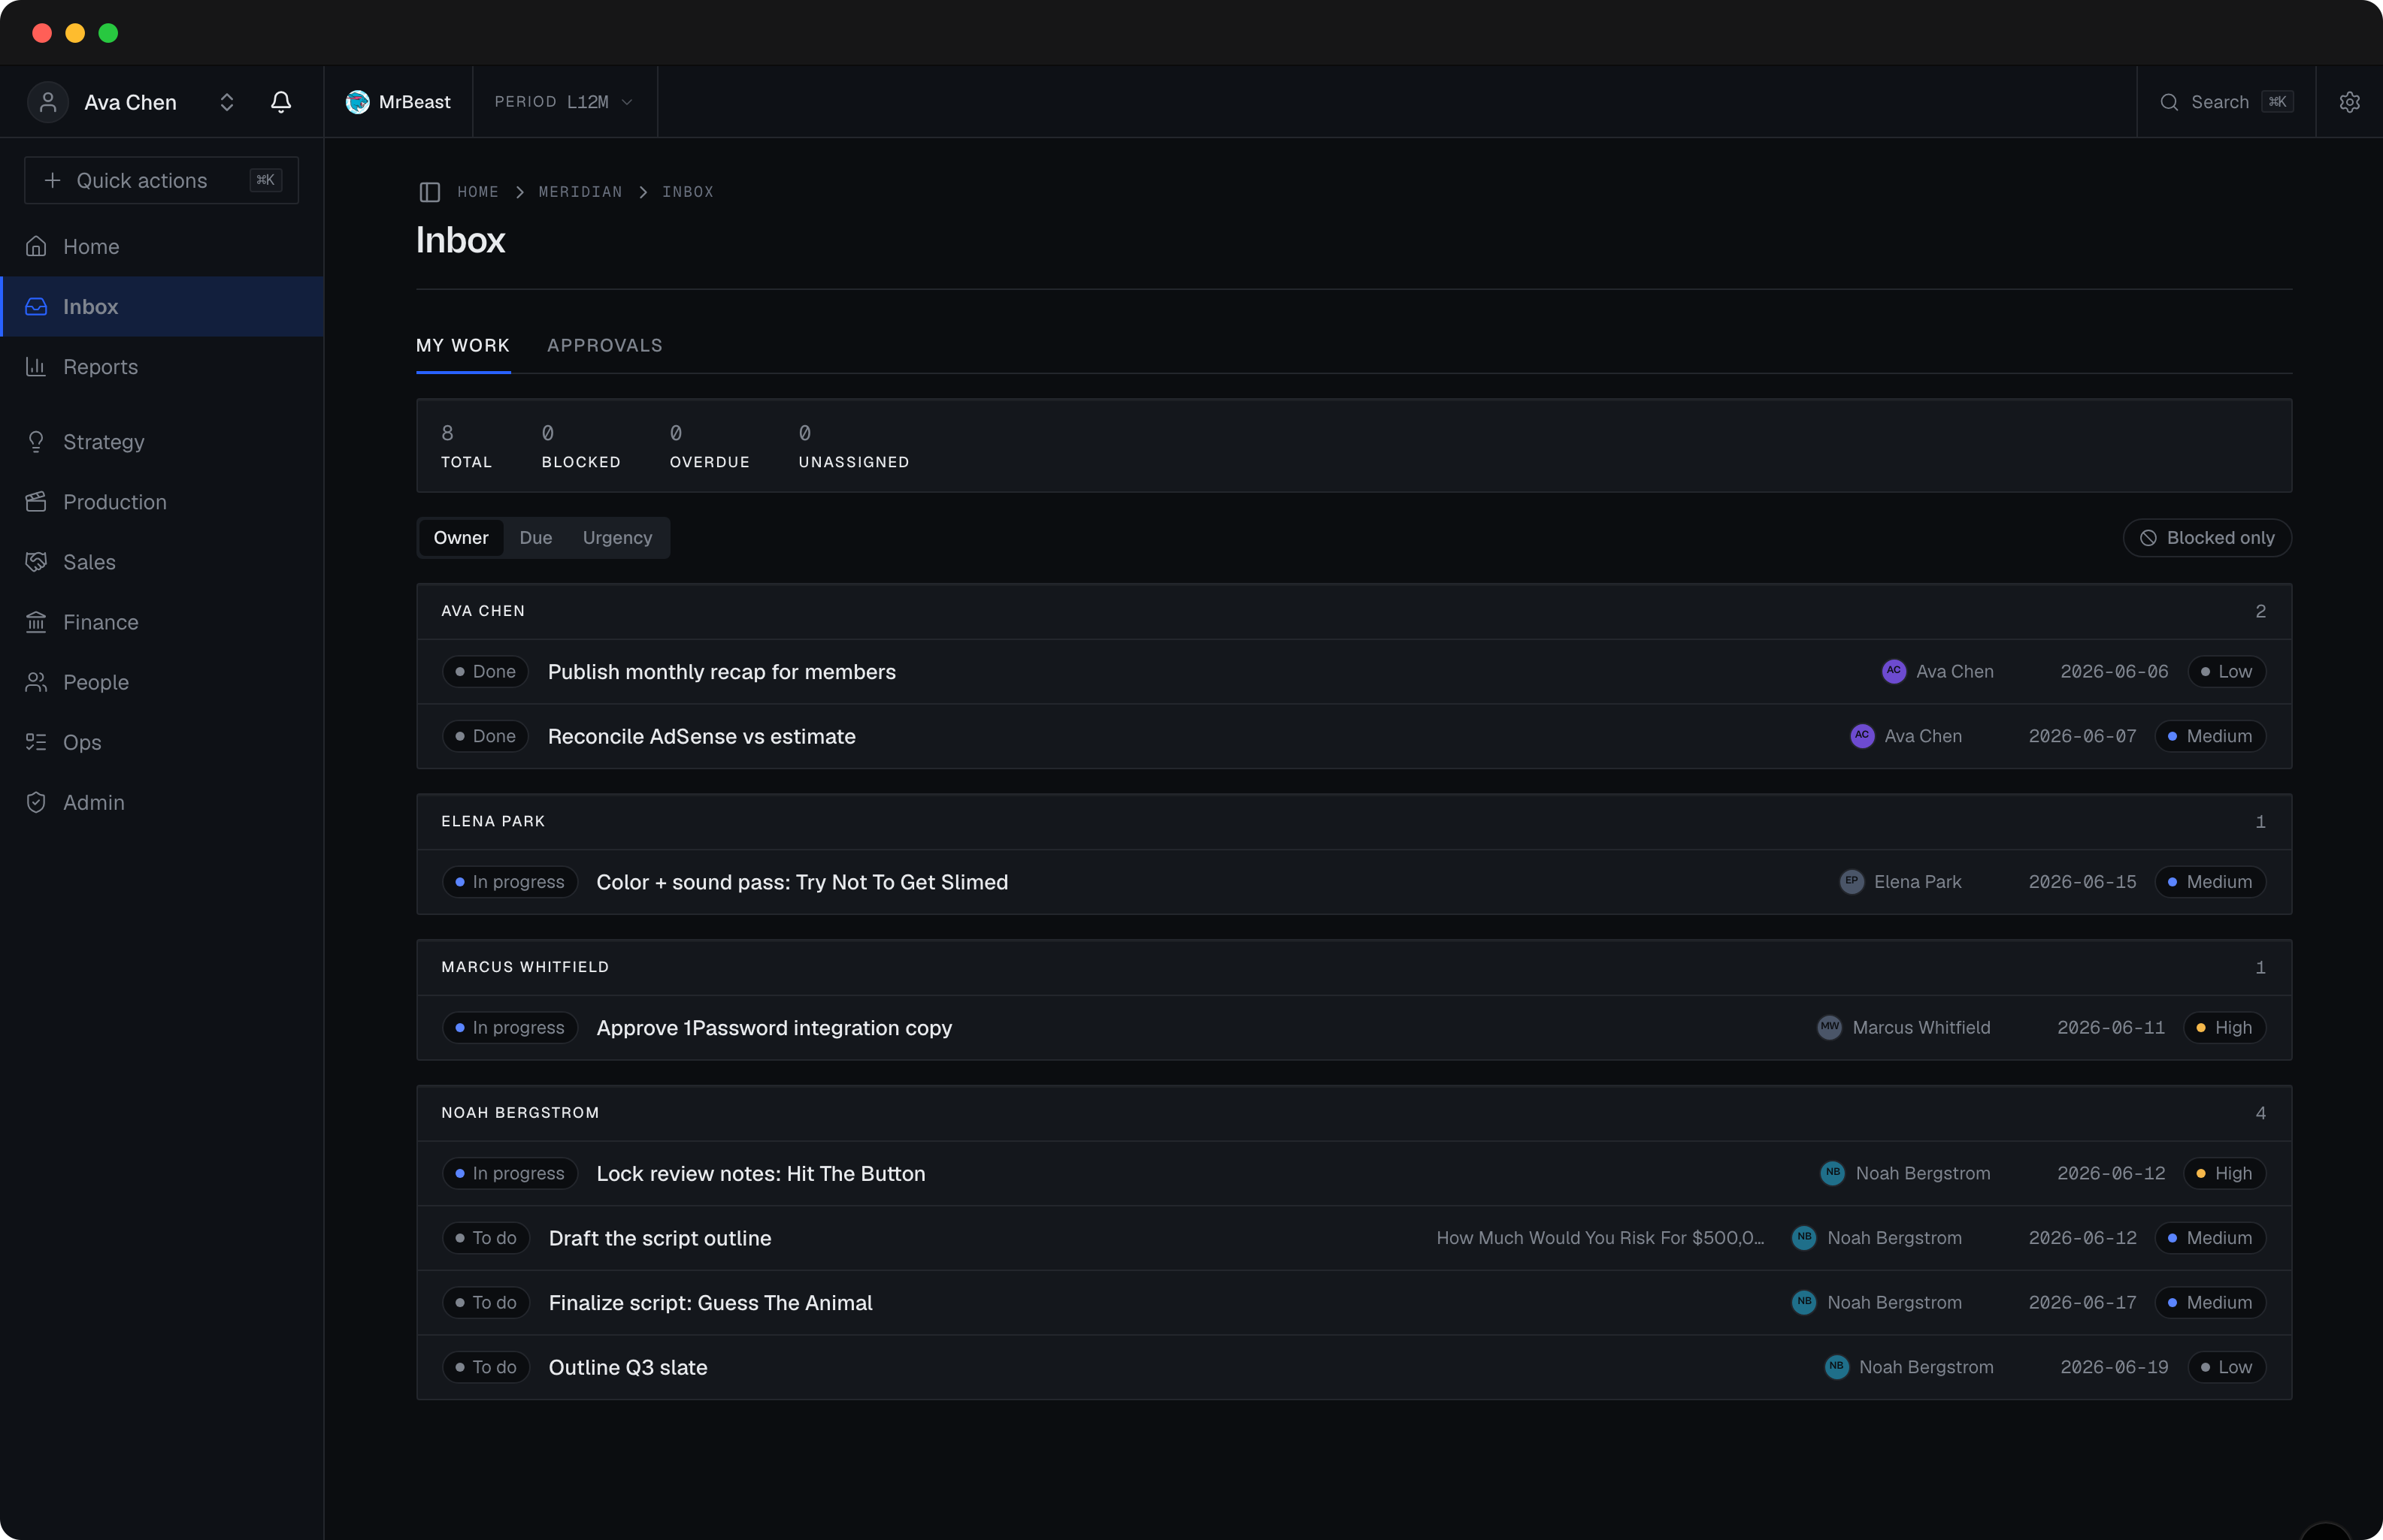The height and width of the screenshot is (1540, 2383).
Task: Open Production in sidebar
Action: point(162,502)
